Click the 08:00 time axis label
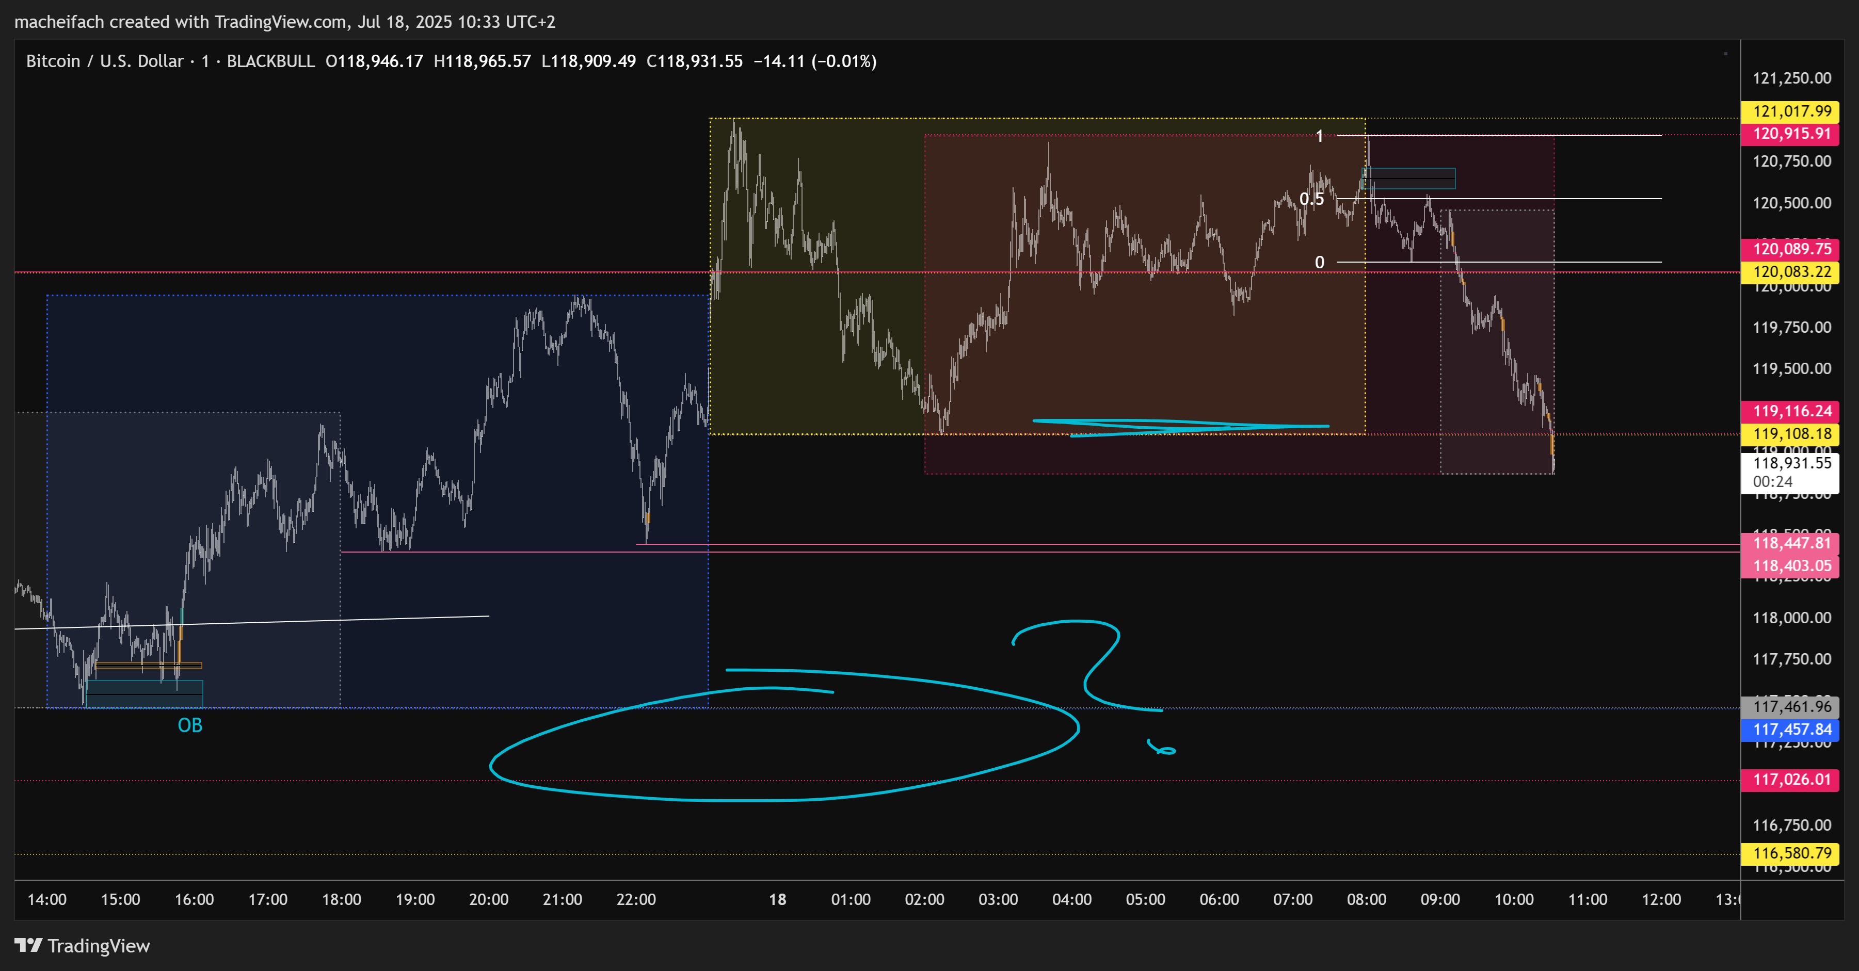 tap(1366, 900)
